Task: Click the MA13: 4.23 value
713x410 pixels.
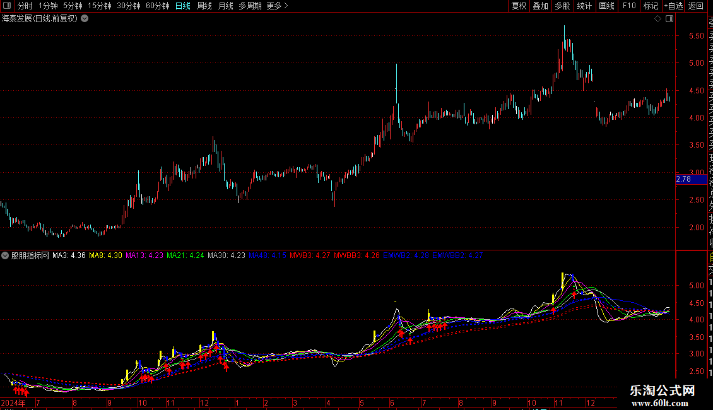Action: tap(144, 255)
